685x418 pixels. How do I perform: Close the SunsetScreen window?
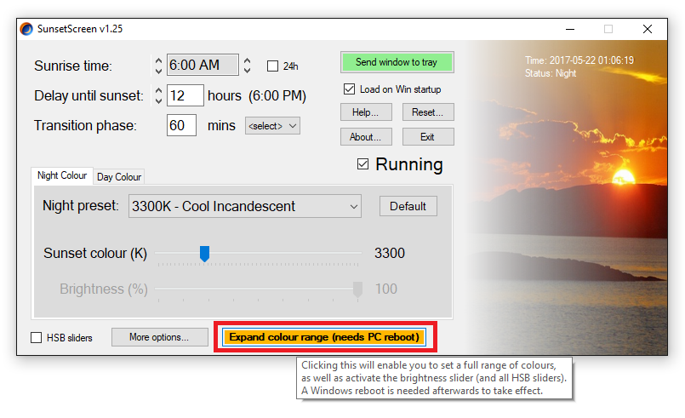point(648,29)
